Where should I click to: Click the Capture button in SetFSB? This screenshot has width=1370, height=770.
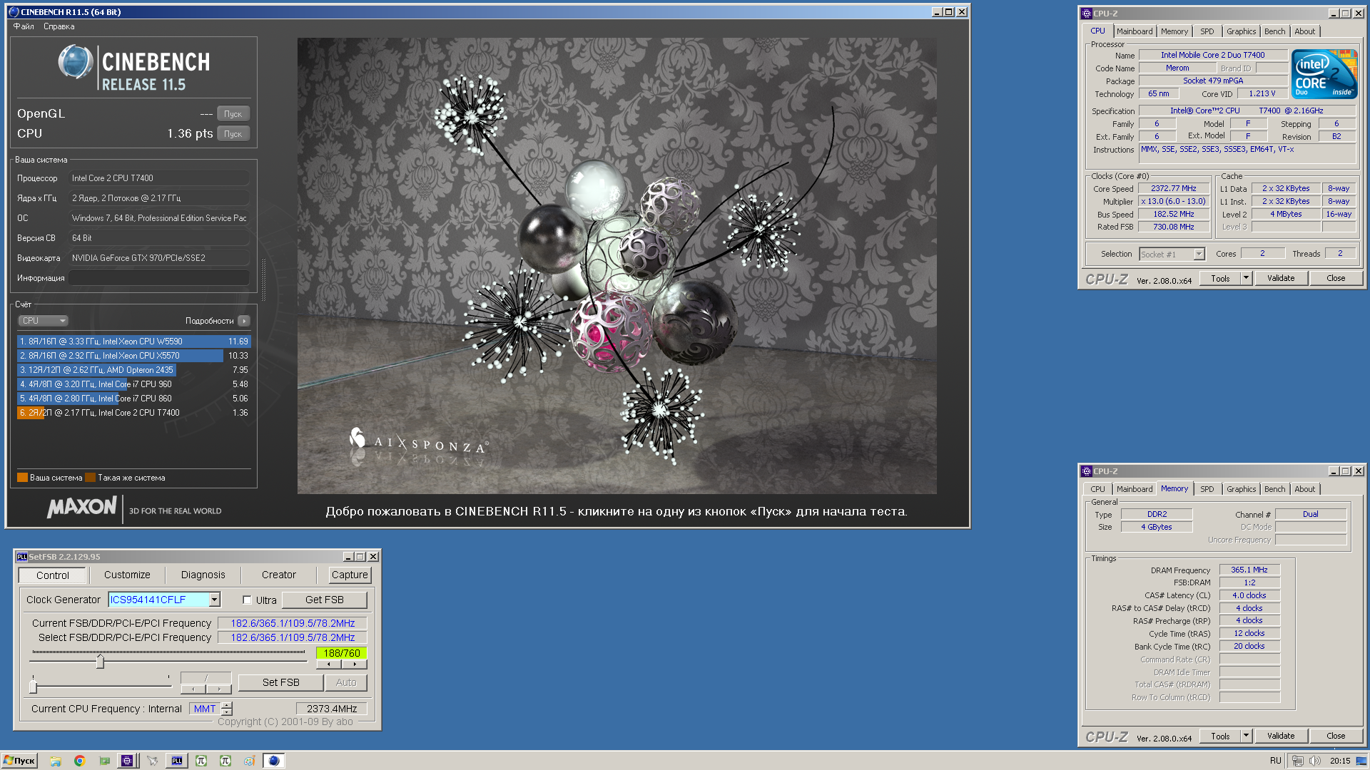click(350, 575)
